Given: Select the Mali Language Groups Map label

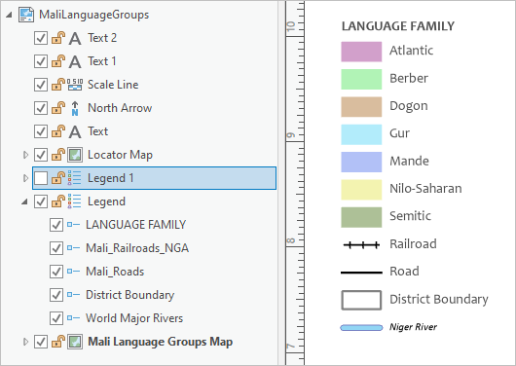Looking at the screenshot, I should (x=161, y=342).
